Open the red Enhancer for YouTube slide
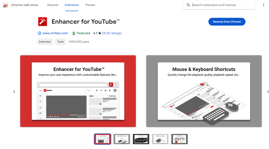 (78, 91)
